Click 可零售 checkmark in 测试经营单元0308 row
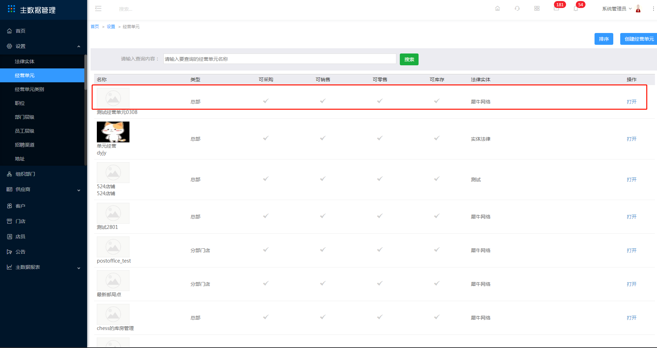This screenshot has height=348, width=657. point(380,101)
